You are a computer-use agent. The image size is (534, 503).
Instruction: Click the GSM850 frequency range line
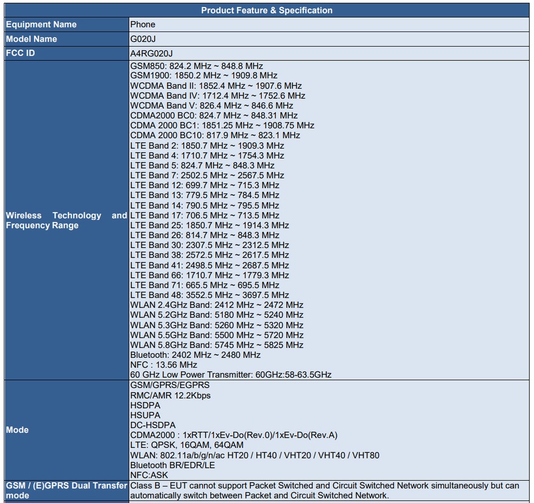click(196, 66)
